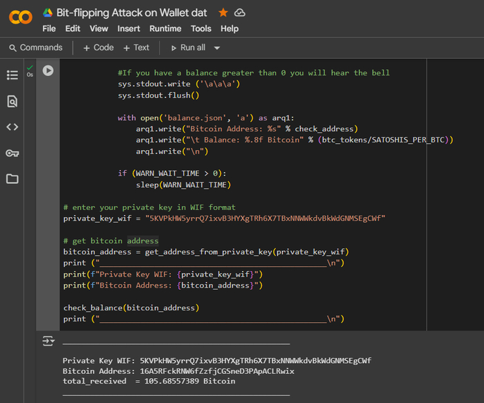Star the notebook title

tap(223, 12)
